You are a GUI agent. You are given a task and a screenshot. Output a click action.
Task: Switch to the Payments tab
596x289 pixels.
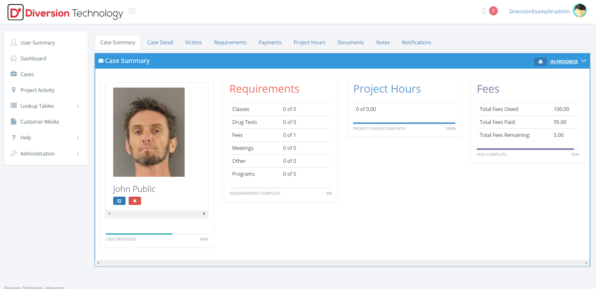pos(270,42)
